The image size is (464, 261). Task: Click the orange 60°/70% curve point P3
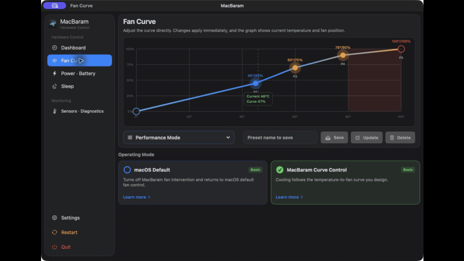(295, 68)
